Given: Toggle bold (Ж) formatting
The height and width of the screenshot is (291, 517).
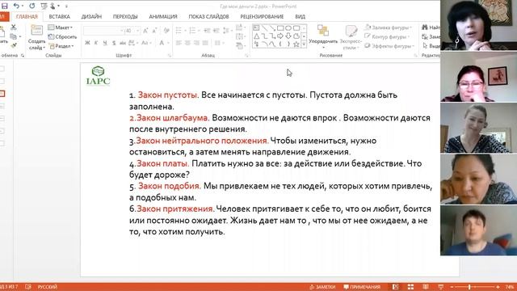Looking at the screenshot, I should coord(87,43).
